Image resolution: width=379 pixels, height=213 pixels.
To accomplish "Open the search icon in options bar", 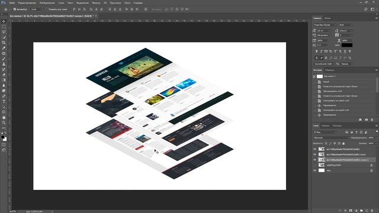I will 366,9.
